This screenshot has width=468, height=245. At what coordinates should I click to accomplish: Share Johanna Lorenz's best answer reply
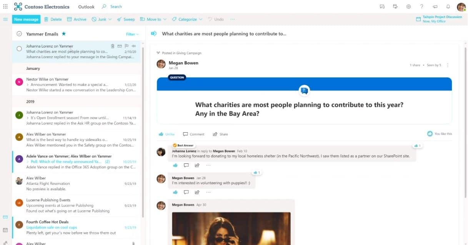tap(197, 165)
